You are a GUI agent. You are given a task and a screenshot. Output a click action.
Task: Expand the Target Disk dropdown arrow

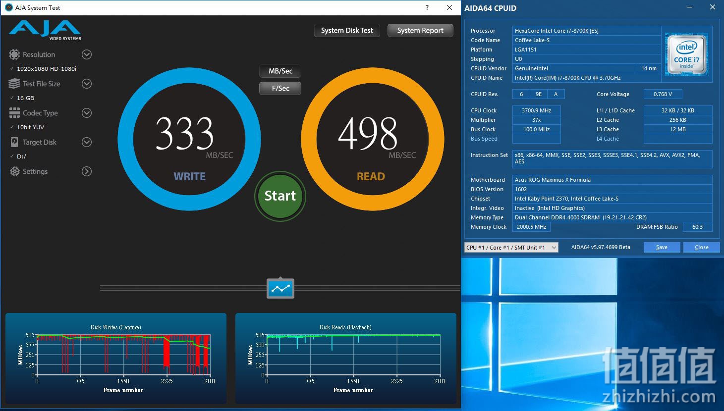(x=87, y=142)
